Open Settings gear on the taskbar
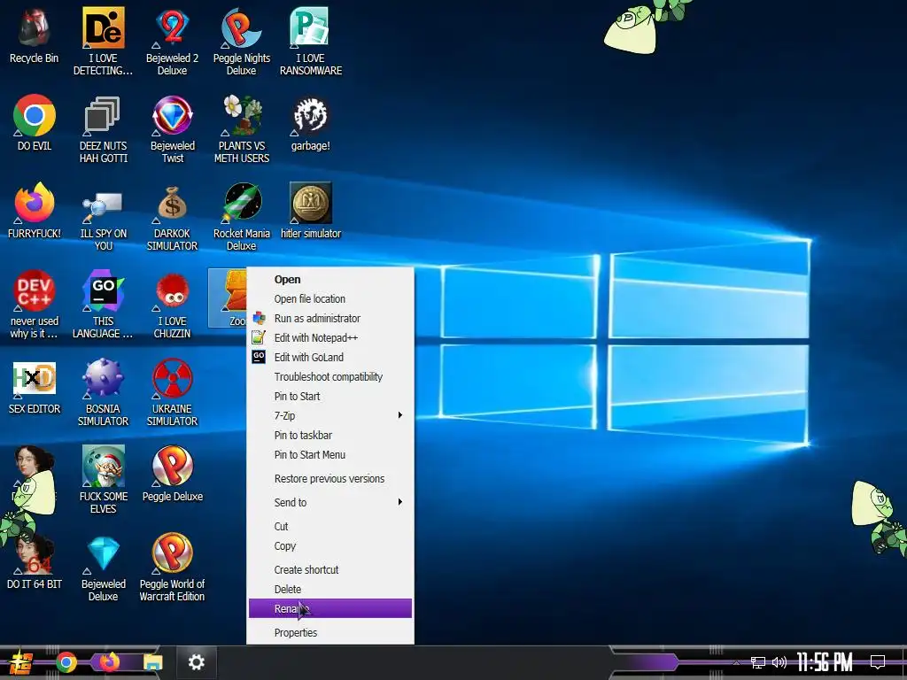This screenshot has width=907, height=680. (x=196, y=662)
